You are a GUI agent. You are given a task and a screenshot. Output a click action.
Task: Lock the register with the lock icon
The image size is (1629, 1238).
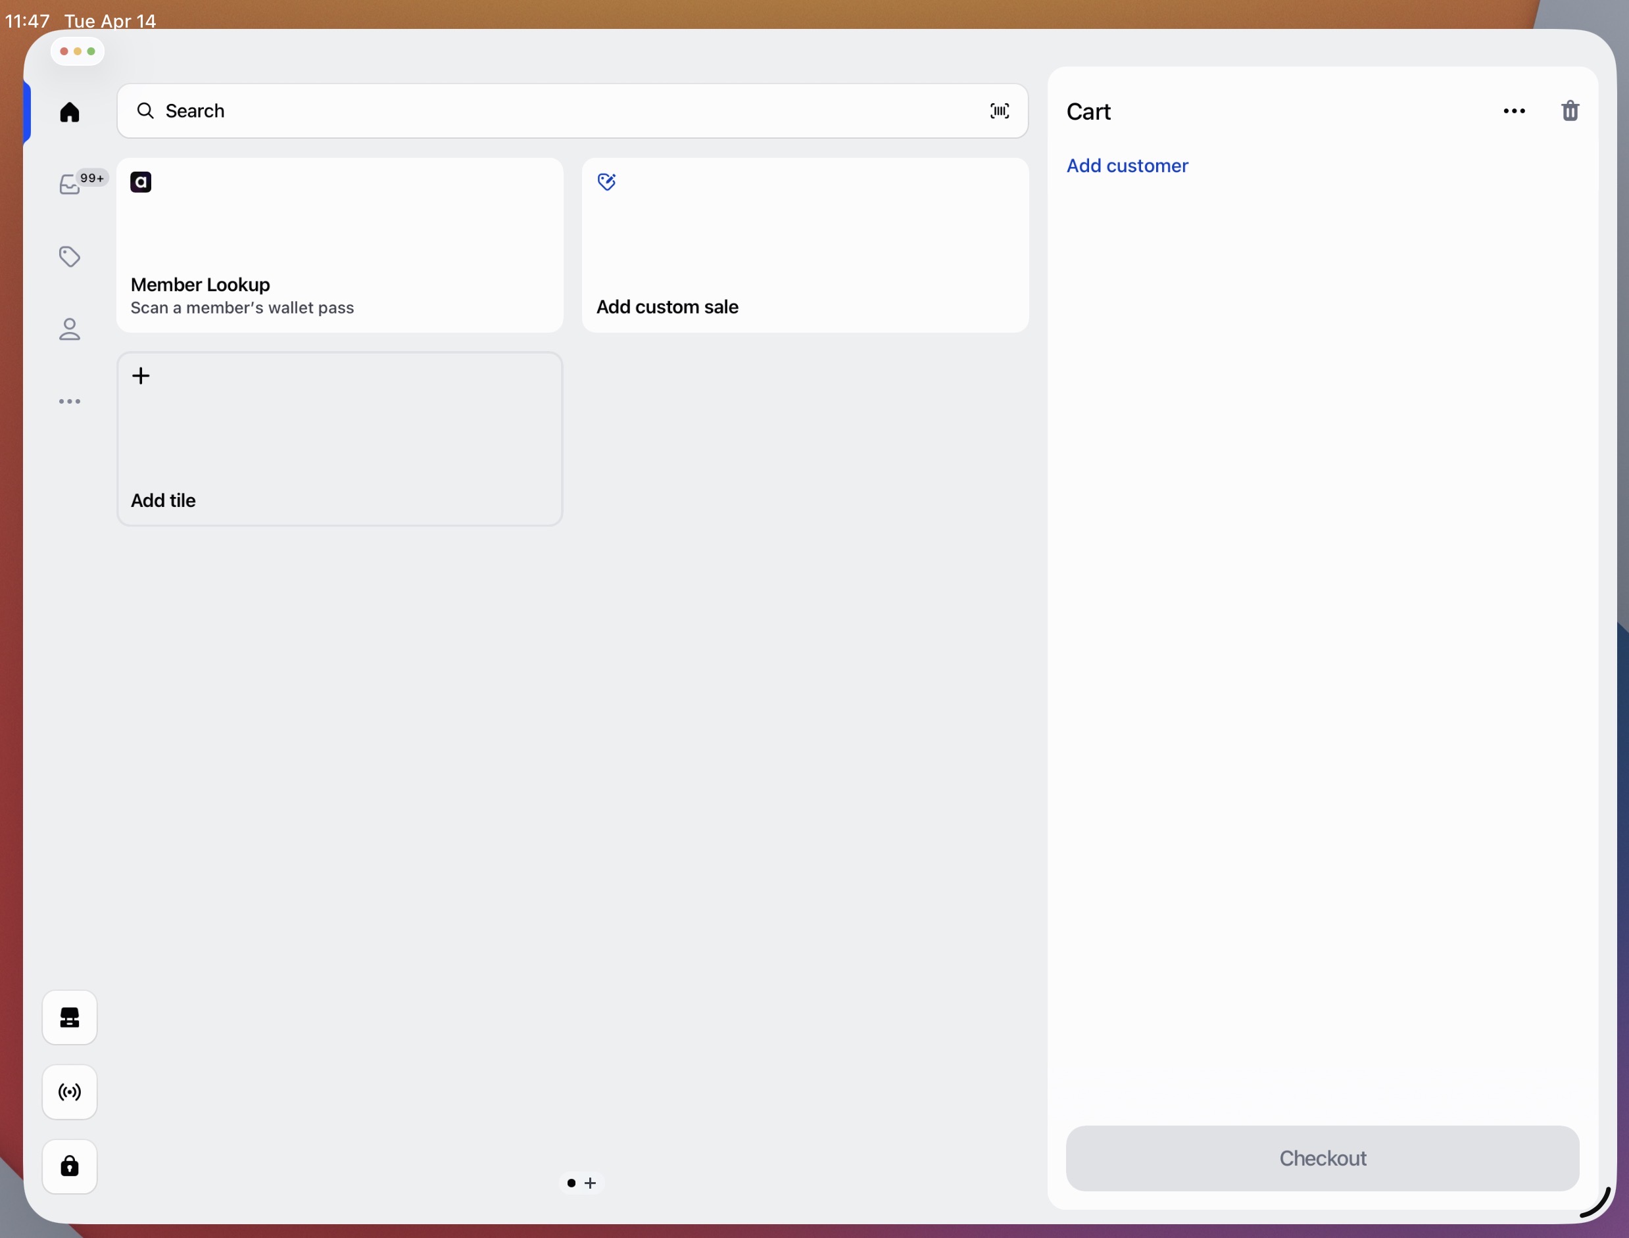[69, 1166]
